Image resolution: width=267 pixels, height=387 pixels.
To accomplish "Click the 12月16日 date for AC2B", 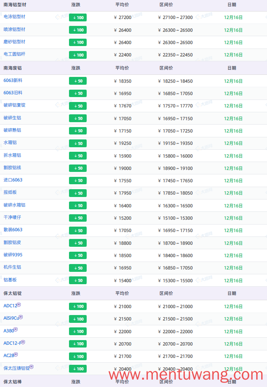I will [233, 356].
